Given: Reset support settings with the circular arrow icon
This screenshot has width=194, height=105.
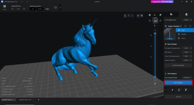Looking at the screenshot, I should [190, 26].
